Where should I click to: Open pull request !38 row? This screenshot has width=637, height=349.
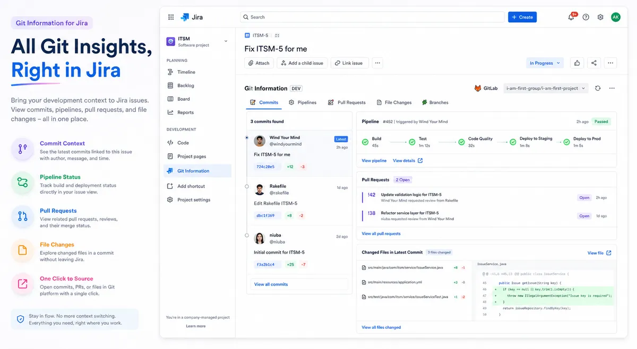tap(486, 216)
